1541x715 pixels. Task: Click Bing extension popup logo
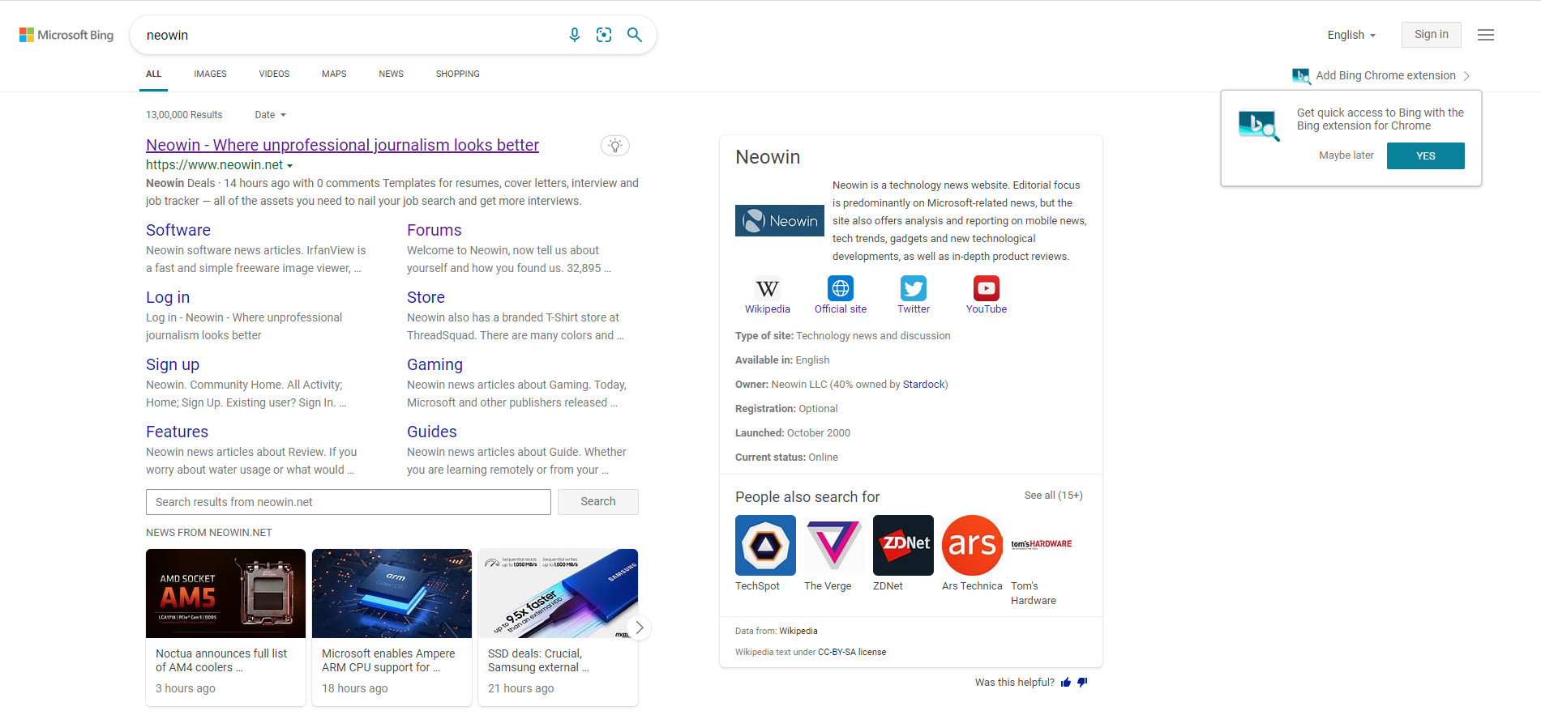[1259, 126]
